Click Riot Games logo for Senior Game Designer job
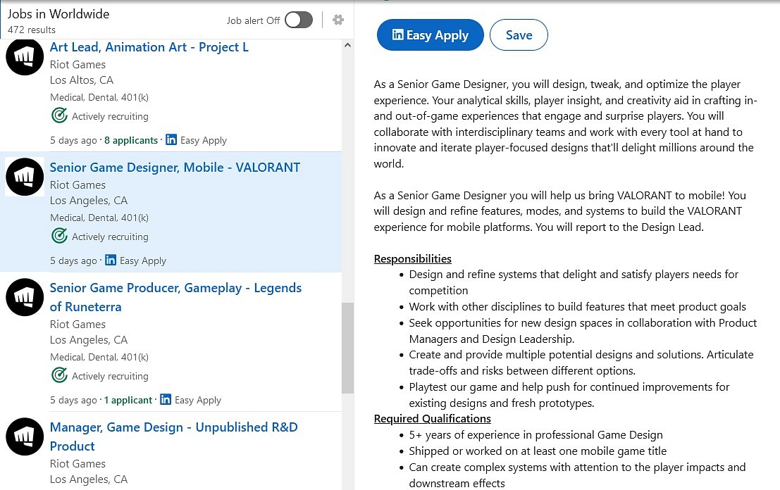 coord(25,177)
